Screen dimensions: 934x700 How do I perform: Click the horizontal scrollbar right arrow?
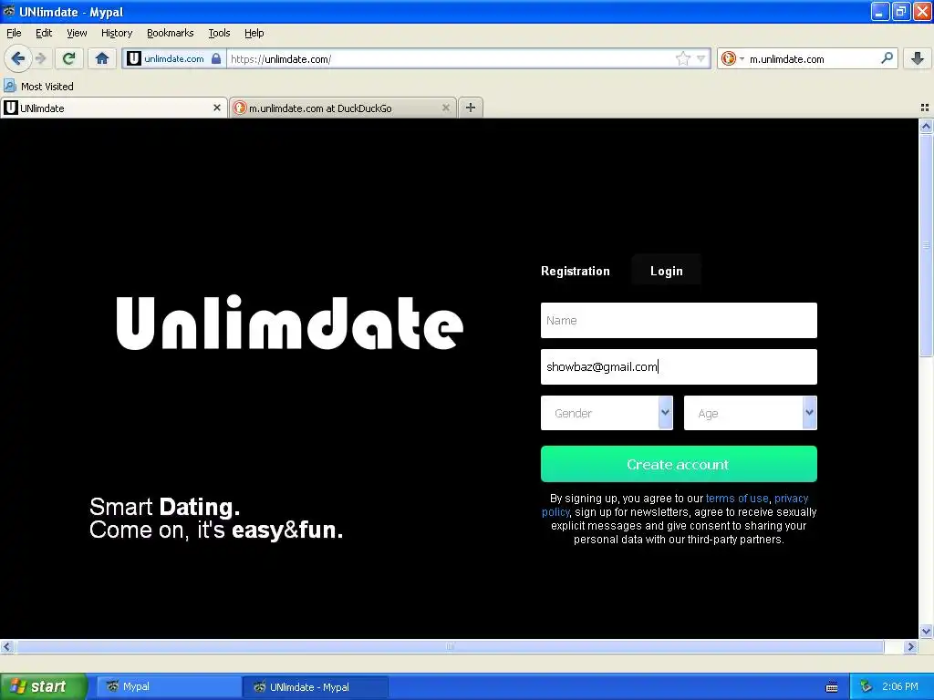910,646
